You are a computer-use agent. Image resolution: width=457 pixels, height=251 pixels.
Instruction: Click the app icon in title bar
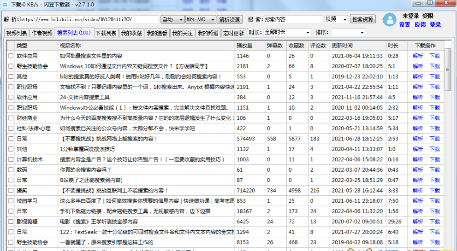pos(5,4)
